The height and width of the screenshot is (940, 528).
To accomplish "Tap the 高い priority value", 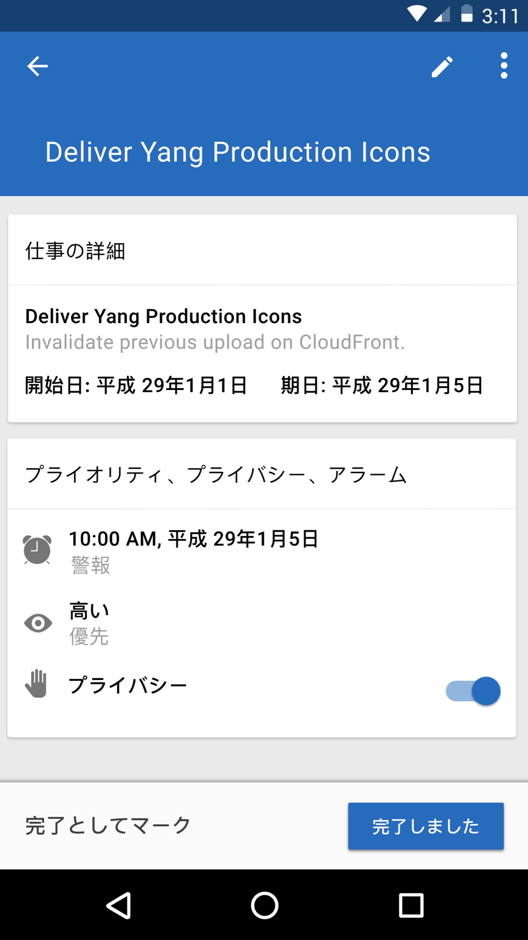I will [89, 611].
